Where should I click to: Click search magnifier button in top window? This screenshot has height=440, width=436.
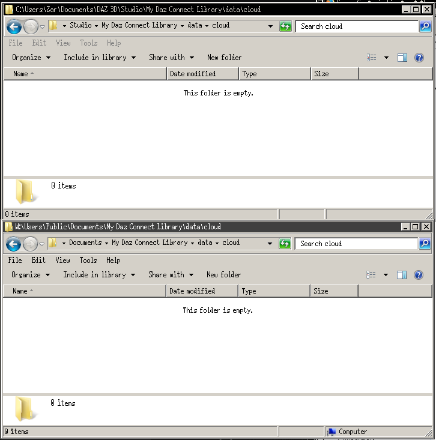pyautogui.click(x=425, y=26)
